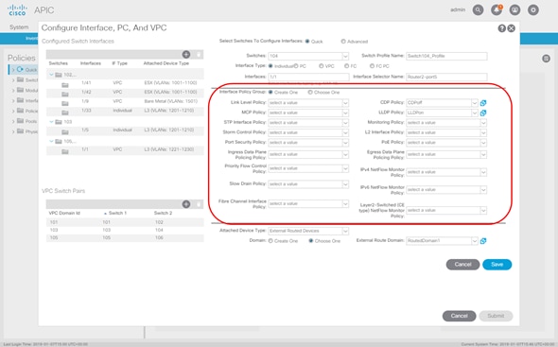Click the Switch Profile Name input field

446,56
